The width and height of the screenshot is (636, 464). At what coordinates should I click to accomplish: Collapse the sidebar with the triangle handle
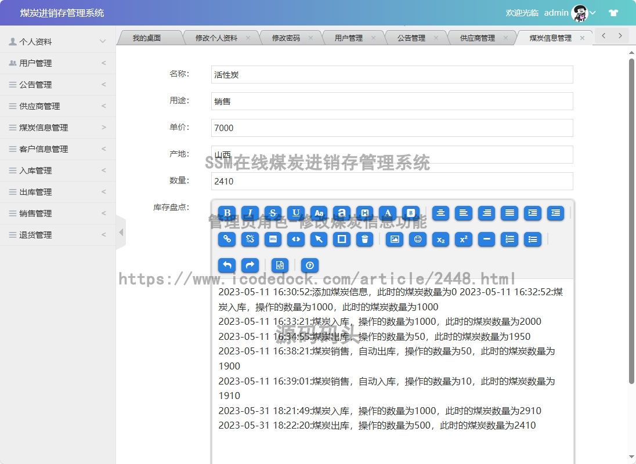point(121,232)
